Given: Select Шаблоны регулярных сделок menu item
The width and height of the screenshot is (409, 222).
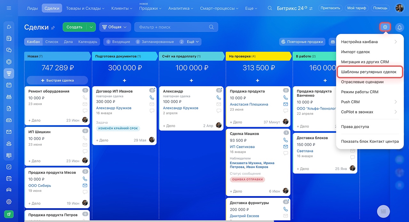Looking at the screenshot, I should [370, 72].
